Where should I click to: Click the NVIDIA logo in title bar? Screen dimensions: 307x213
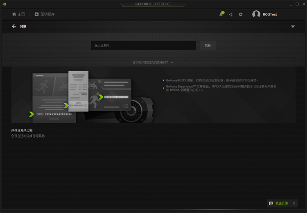point(4,4)
